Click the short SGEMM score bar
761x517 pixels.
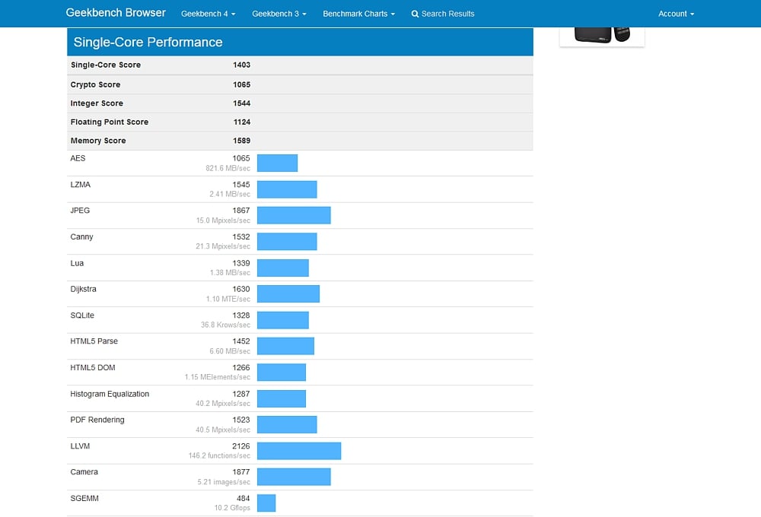pos(266,503)
